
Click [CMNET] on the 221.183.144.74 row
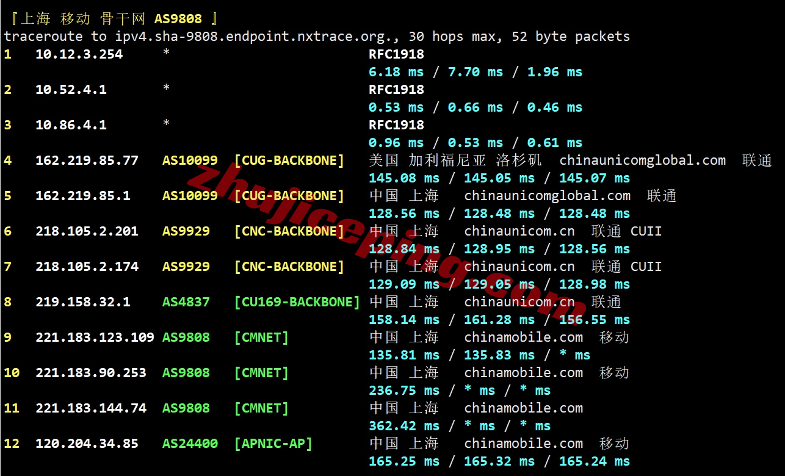click(x=261, y=408)
